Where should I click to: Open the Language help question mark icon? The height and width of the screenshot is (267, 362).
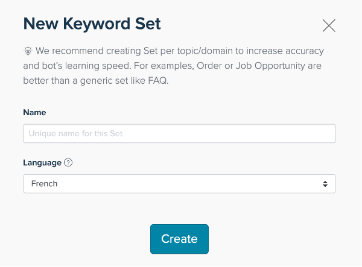(68, 163)
